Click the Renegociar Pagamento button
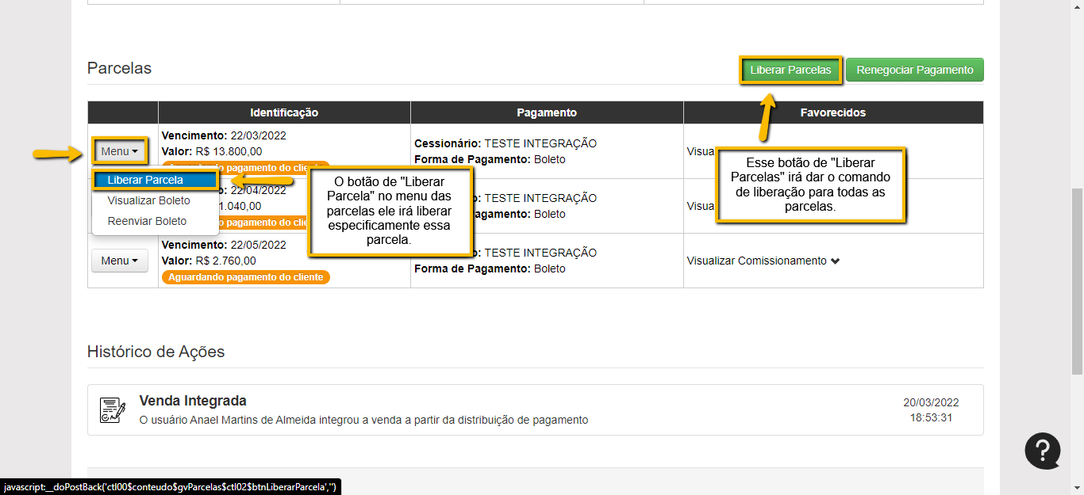 pos(914,70)
